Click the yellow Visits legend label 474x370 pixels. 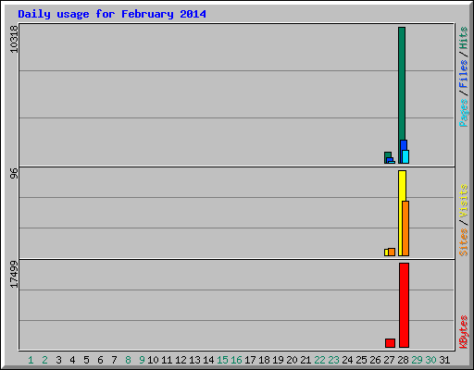point(463,202)
